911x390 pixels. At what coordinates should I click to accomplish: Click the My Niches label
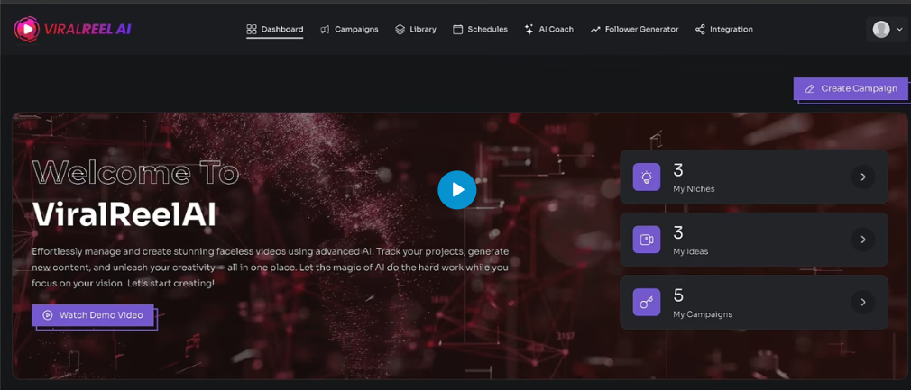click(x=694, y=188)
